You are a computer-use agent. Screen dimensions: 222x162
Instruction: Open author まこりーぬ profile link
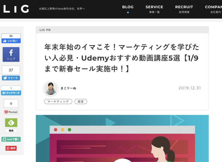[x=68, y=88]
